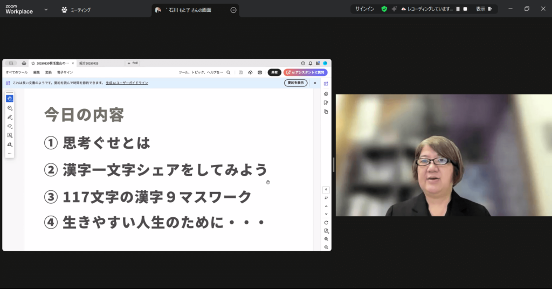The width and height of the screenshot is (552, 289).
Task: Stop the Zoom recording
Action: click(x=465, y=9)
